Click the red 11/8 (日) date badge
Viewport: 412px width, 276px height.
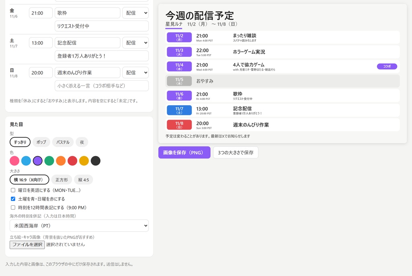(x=179, y=125)
